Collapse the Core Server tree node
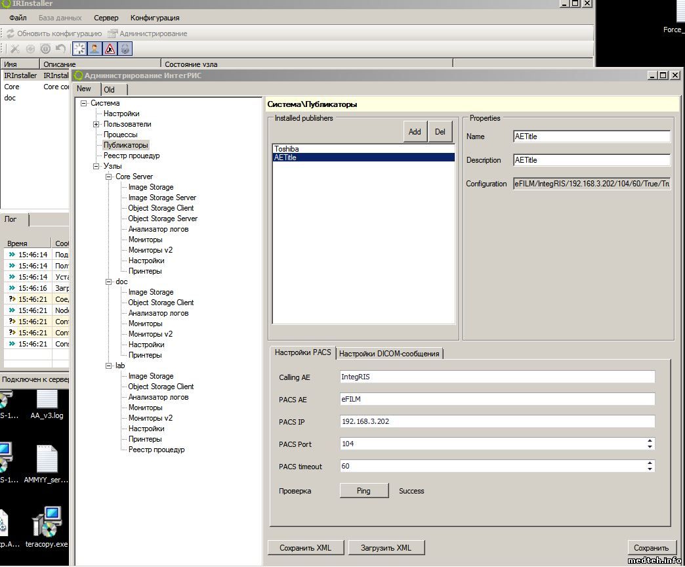The height and width of the screenshot is (567, 685). click(x=109, y=177)
